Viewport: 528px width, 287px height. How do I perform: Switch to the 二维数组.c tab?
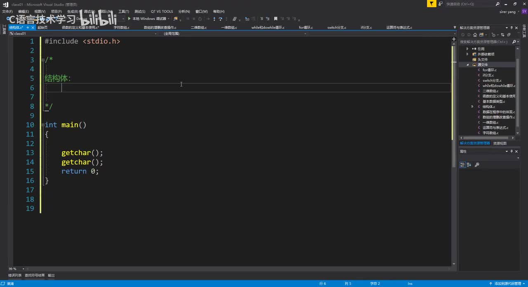[x=198, y=28]
